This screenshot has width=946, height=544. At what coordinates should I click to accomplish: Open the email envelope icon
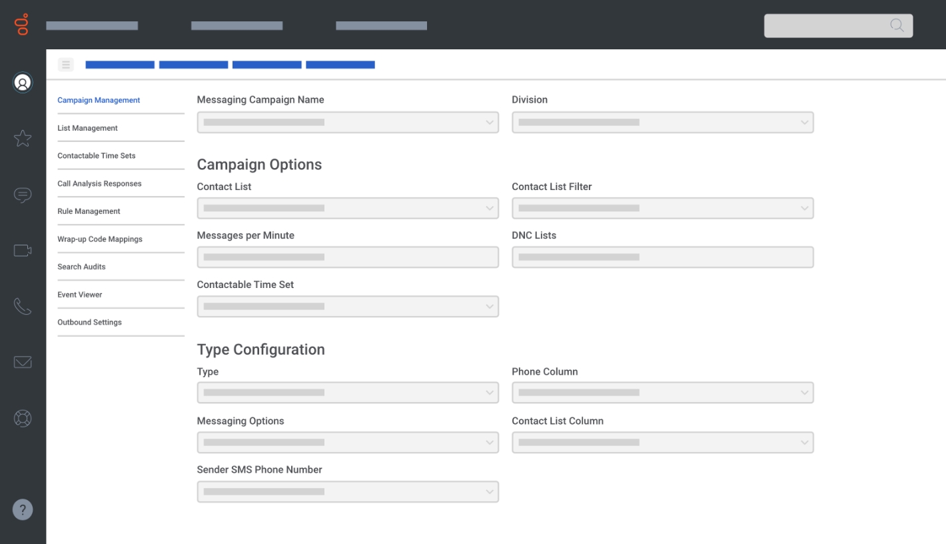(x=22, y=362)
